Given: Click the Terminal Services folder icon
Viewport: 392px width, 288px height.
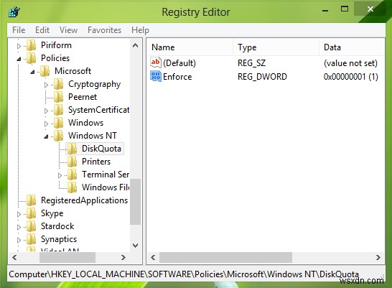Looking at the screenshot, I should click(x=73, y=175).
